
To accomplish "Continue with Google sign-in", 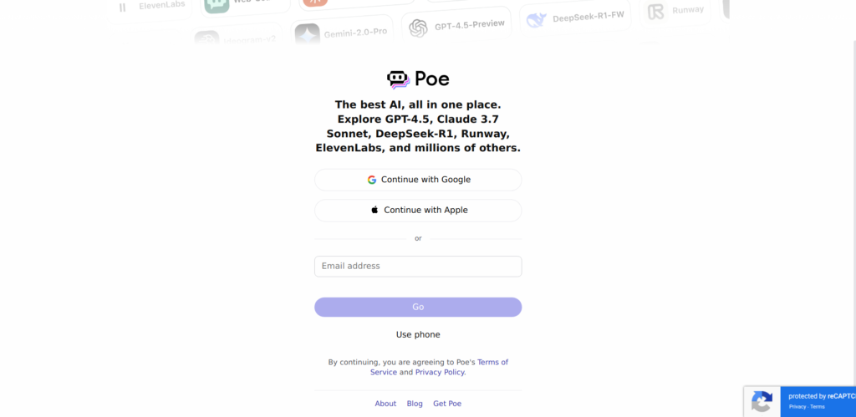I will pyautogui.click(x=418, y=180).
